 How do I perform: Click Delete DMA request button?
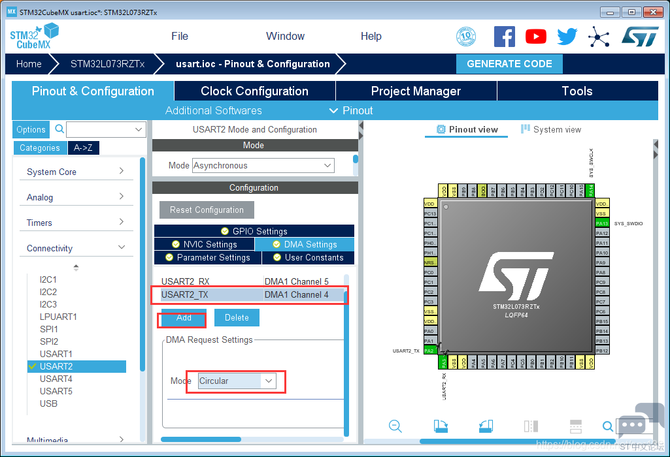point(237,317)
